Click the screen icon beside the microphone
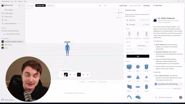This screenshot has height=104, width=185. [x=105, y=5]
